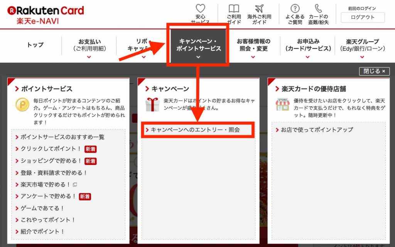Open the キャンペーン・ポイントサービス menu
The image size is (395, 247).
(199, 45)
